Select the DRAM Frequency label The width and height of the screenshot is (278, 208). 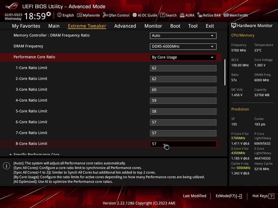point(28,46)
